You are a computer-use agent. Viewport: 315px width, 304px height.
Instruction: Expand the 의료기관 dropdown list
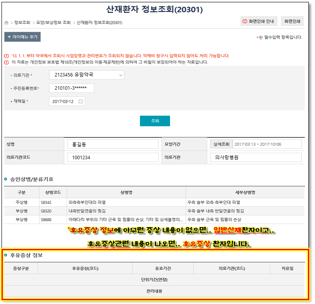[120, 75]
